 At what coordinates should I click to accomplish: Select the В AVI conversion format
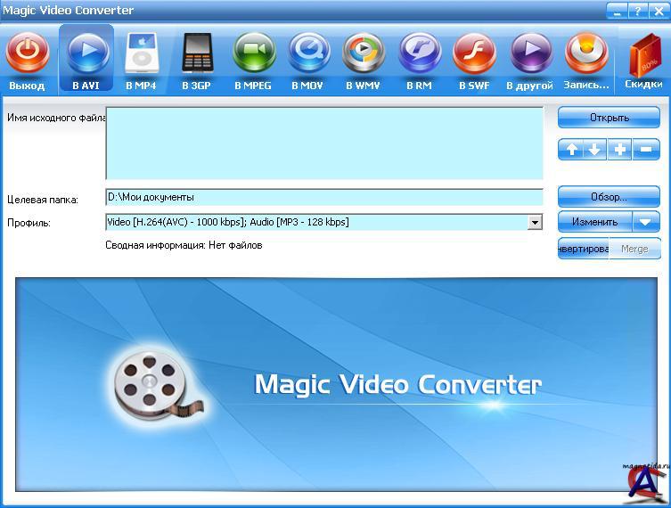click(86, 53)
